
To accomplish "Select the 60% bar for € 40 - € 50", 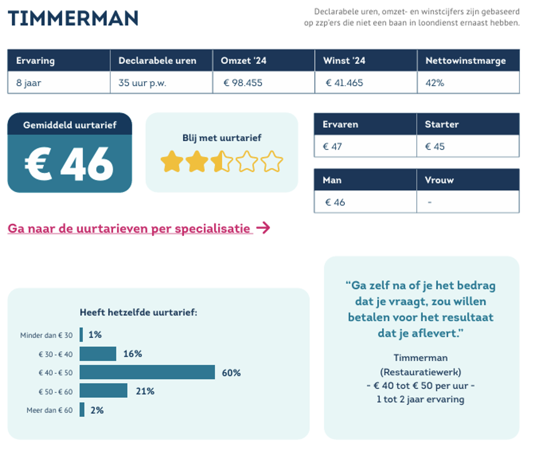I will (x=147, y=372).
